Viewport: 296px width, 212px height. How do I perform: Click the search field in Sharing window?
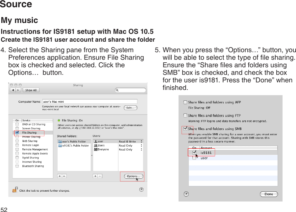tap(130, 90)
